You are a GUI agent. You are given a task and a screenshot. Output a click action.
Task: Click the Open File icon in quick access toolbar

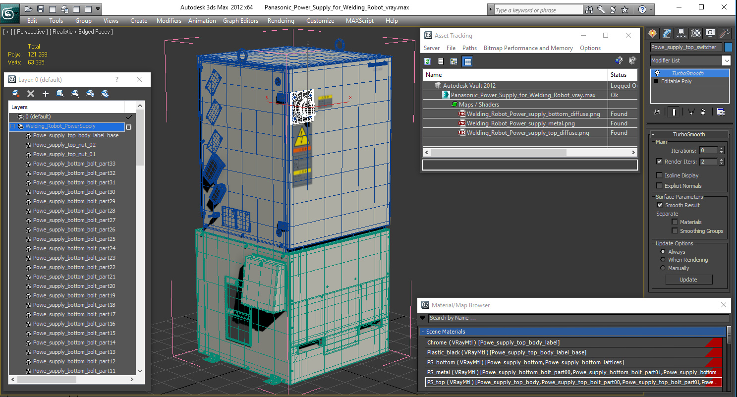click(x=29, y=9)
